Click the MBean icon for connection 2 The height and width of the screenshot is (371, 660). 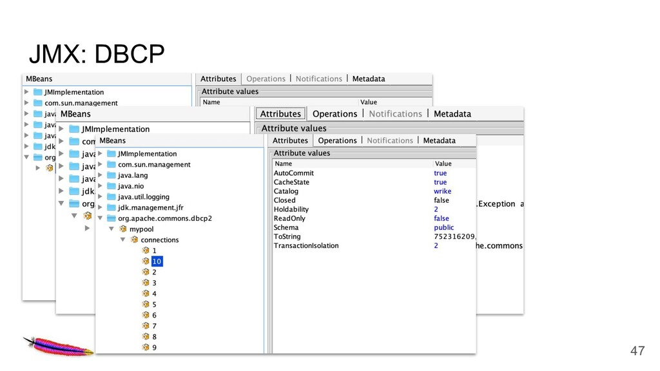pyautogui.click(x=146, y=272)
